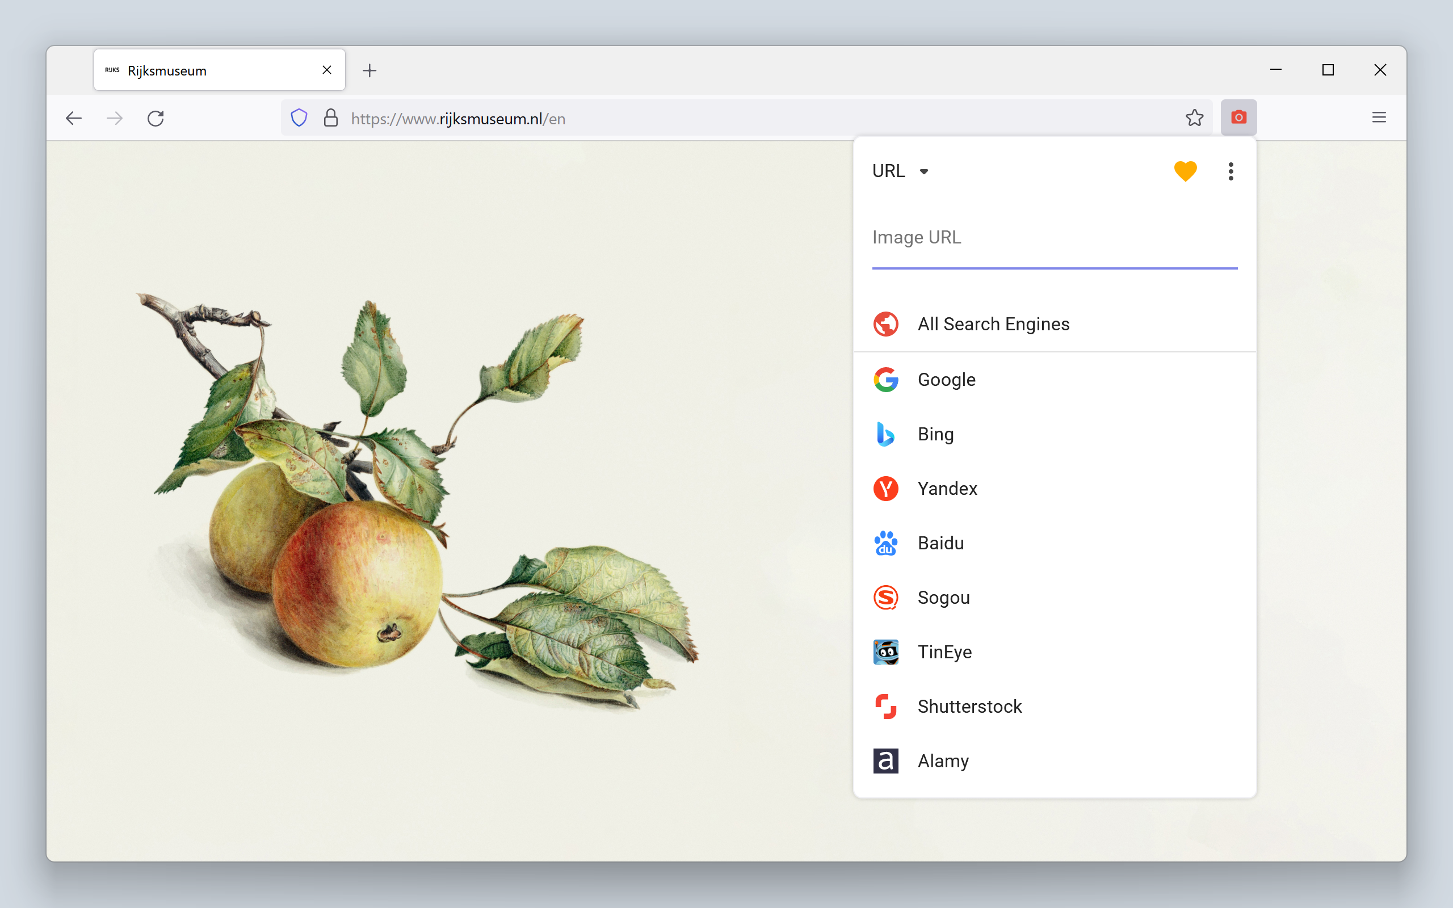Click the red camera extension icon

1238,117
